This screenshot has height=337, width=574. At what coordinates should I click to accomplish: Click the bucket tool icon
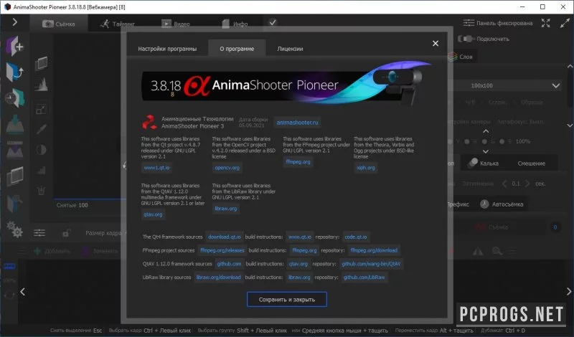tap(42, 190)
